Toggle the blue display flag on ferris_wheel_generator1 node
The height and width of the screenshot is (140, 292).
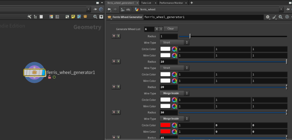coord(43,73)
